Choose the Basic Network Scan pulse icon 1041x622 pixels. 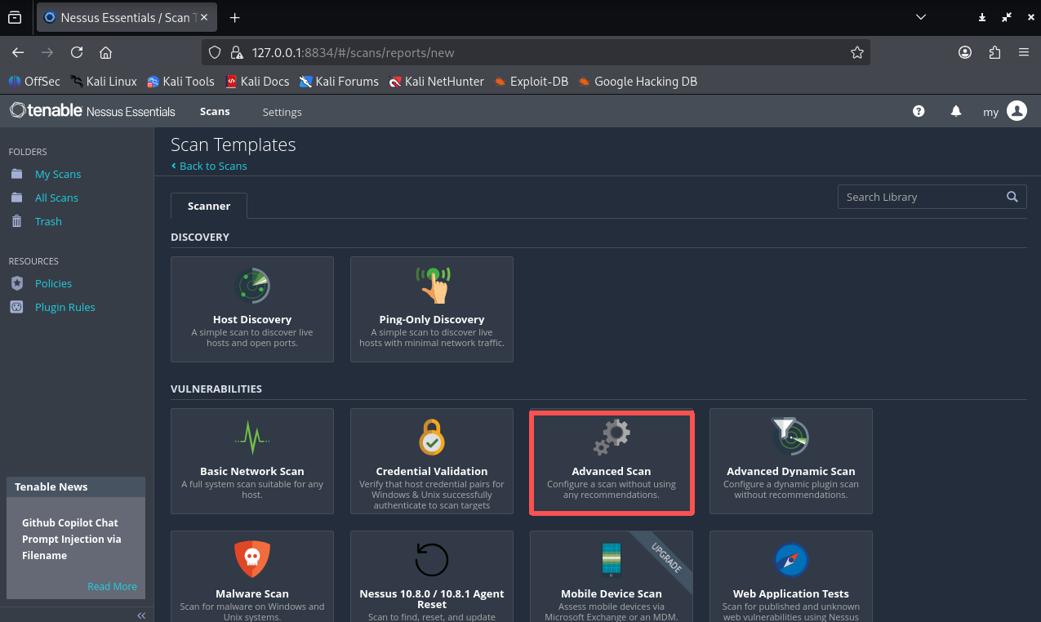pos(252,438)
